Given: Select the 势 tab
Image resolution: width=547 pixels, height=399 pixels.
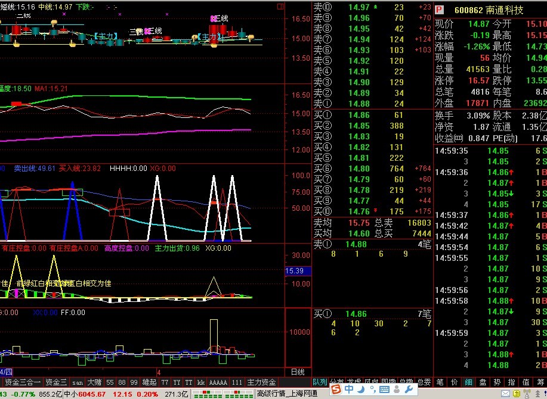Looking at the screenshot, I should tap(497, 382).
